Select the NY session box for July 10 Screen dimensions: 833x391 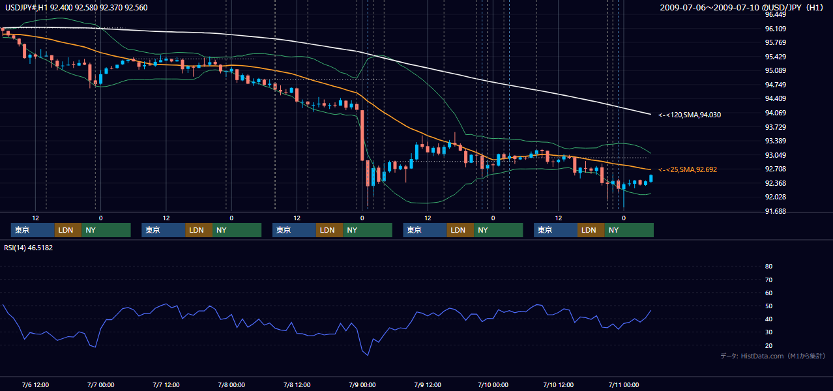pyautogui.click(x=629, y=230)
